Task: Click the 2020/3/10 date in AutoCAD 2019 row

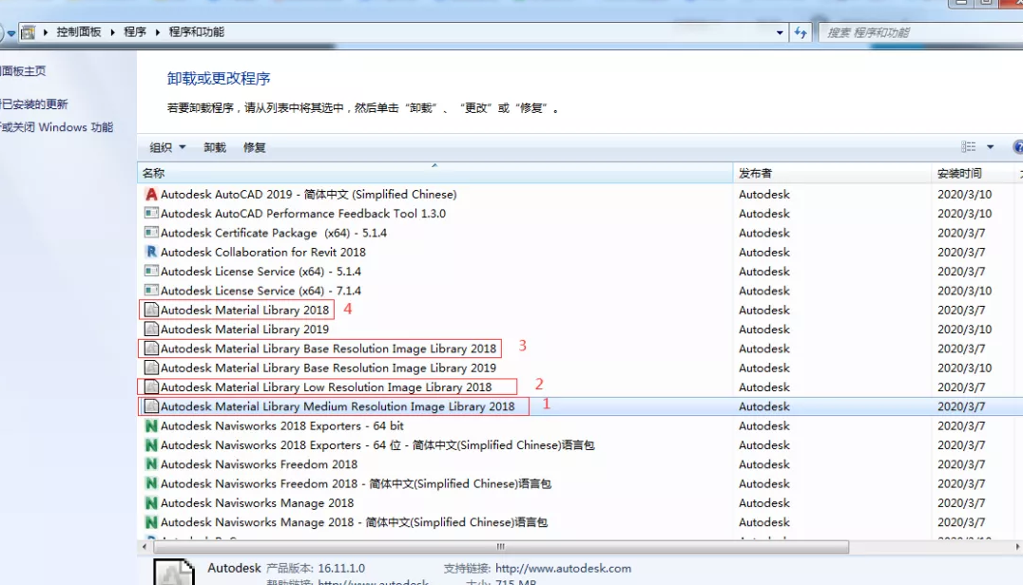Action: tap(964, 194)
